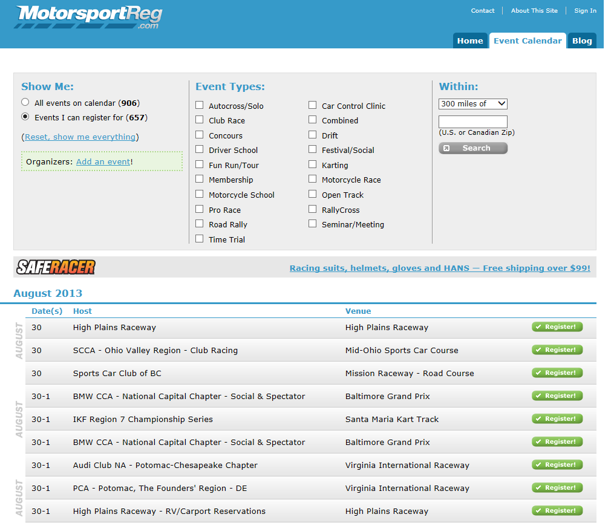The image size is (611, 523).
Task: Check the Club Race event type
Action: [x=200, y=120]
